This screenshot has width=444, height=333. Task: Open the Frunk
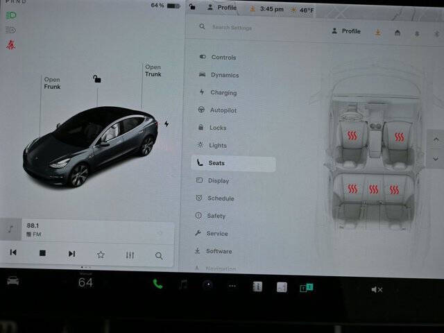tap(52, 83)
